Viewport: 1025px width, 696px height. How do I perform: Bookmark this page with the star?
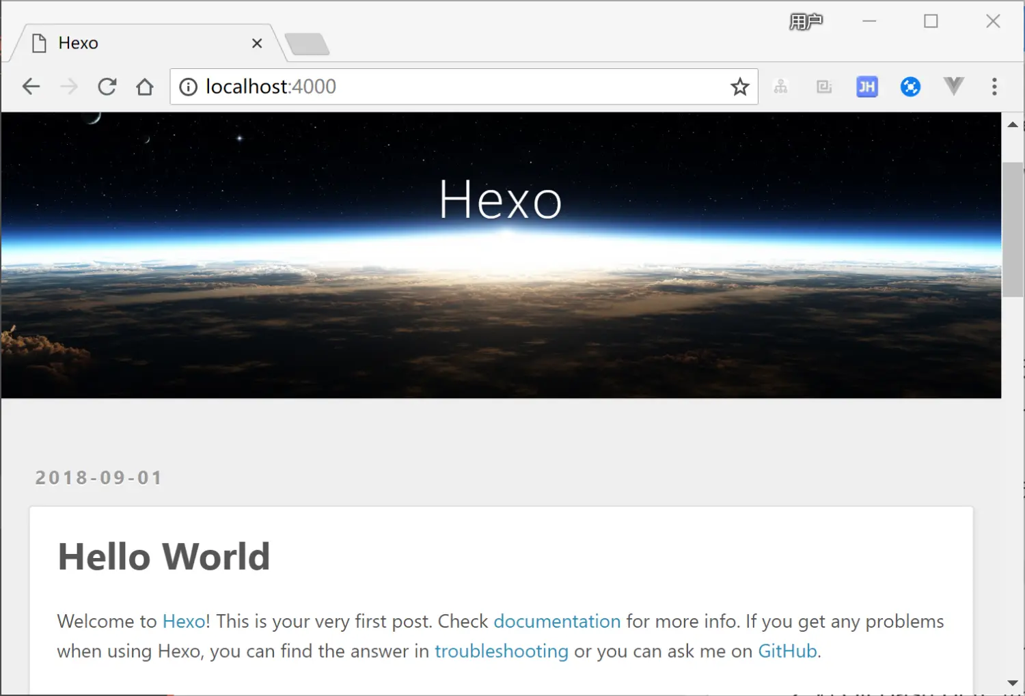click(x=739, y=87)
